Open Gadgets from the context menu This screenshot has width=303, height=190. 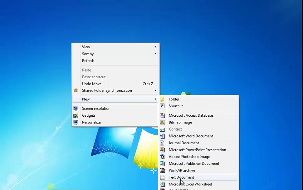[x=115, y=115]
